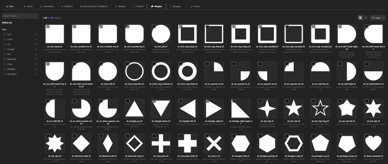Screen dimensions: 388x164
Task: Open the sh_star_8pt_01 shape
Action: (x=55, y=143)
